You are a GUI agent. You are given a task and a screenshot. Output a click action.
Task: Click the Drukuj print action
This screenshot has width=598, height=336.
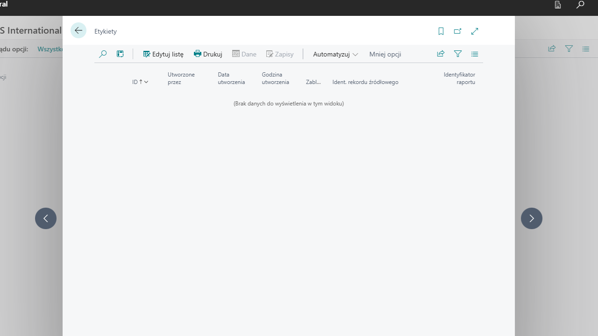point(208,54)
